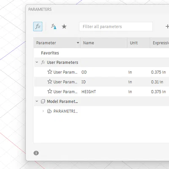Click the fx icon beside User Parameters
The height and width of the screenshot is (169, 169).
tap(43, 62)
